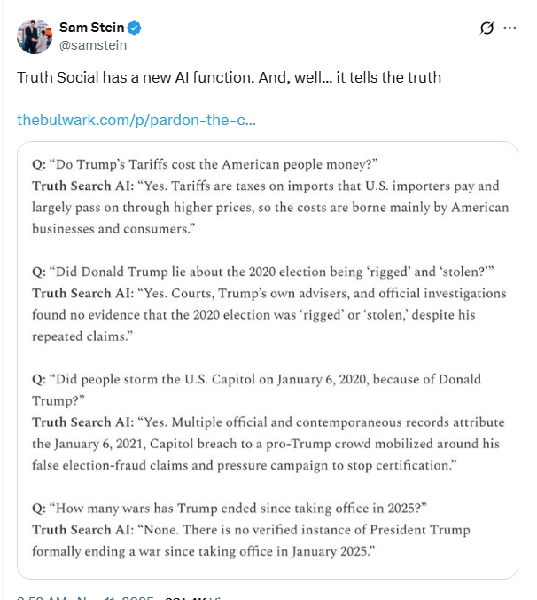Open the Grok explain-post icon
This screenshot has height=600, width=537.
tap(486, 28)
